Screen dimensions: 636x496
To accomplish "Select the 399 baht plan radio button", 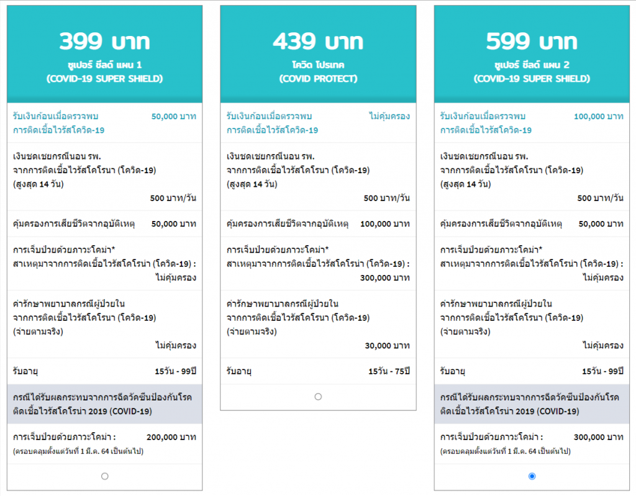I will point(104,476).
